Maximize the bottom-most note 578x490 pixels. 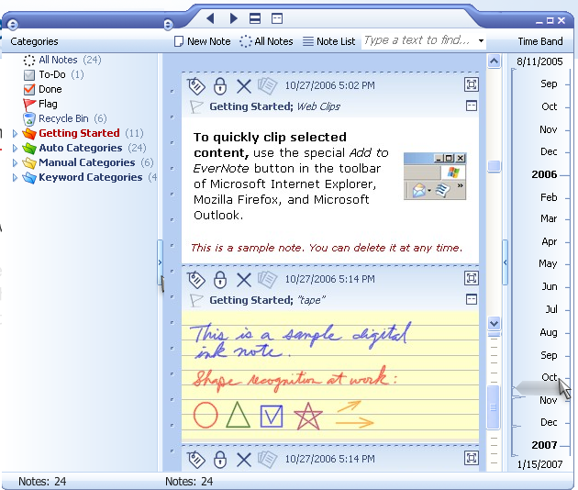pos(471,458)
